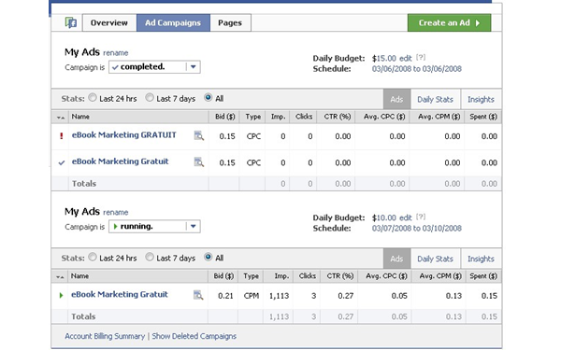
Task: Open the Ad Campaigns tab
Action: (x=173, y=22)
